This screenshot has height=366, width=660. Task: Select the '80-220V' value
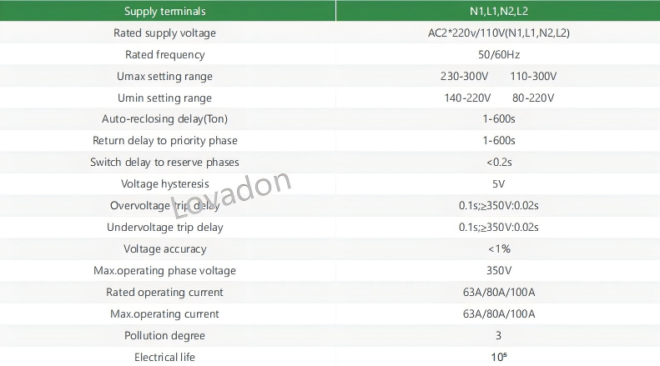533,98
